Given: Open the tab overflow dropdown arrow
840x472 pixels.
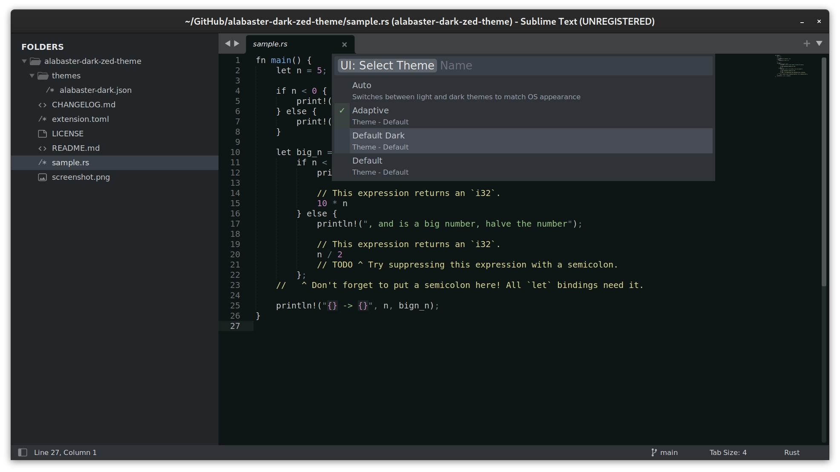Looking at the screenshot, I should [820, 43].
